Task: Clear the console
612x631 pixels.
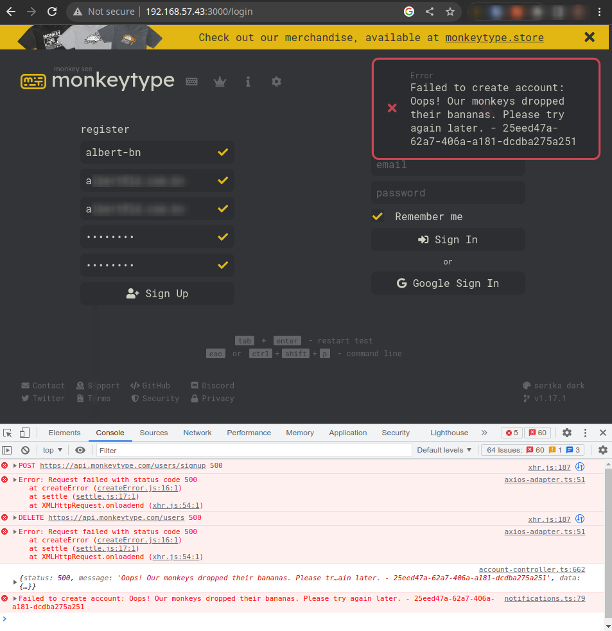Action: tap(25, 451)
